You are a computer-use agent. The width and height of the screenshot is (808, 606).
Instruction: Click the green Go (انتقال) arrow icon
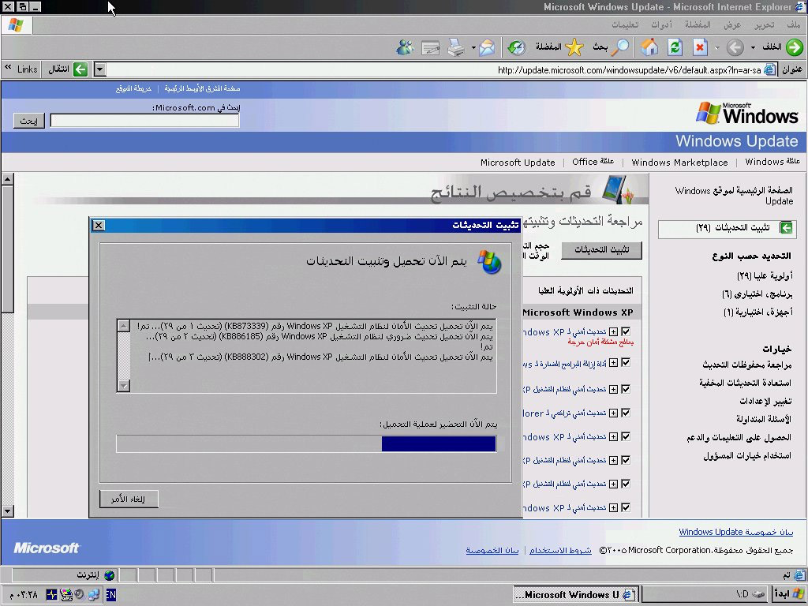(80, 69)
